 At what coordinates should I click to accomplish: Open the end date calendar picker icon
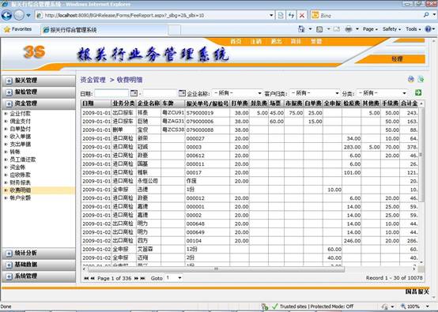click(x=182, y=93)
